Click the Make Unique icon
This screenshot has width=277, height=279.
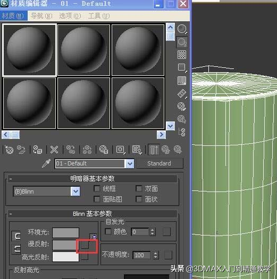[87, 150]
